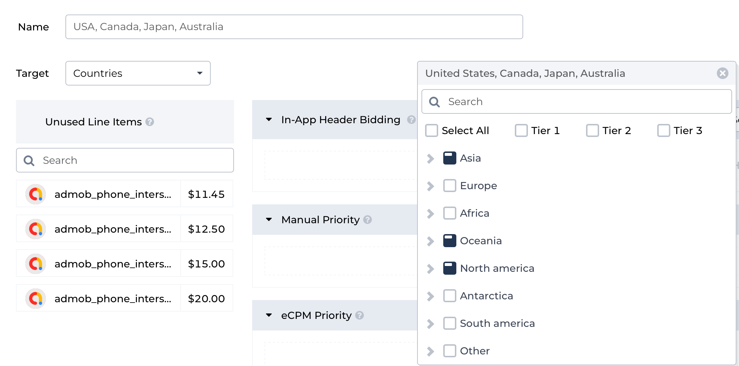Image resolution: width=739 pixels, height=366 pixels.
Task: Click AdMob icon of the $20.00 line item
Action: pyautogui.click(x=36, y=299)
